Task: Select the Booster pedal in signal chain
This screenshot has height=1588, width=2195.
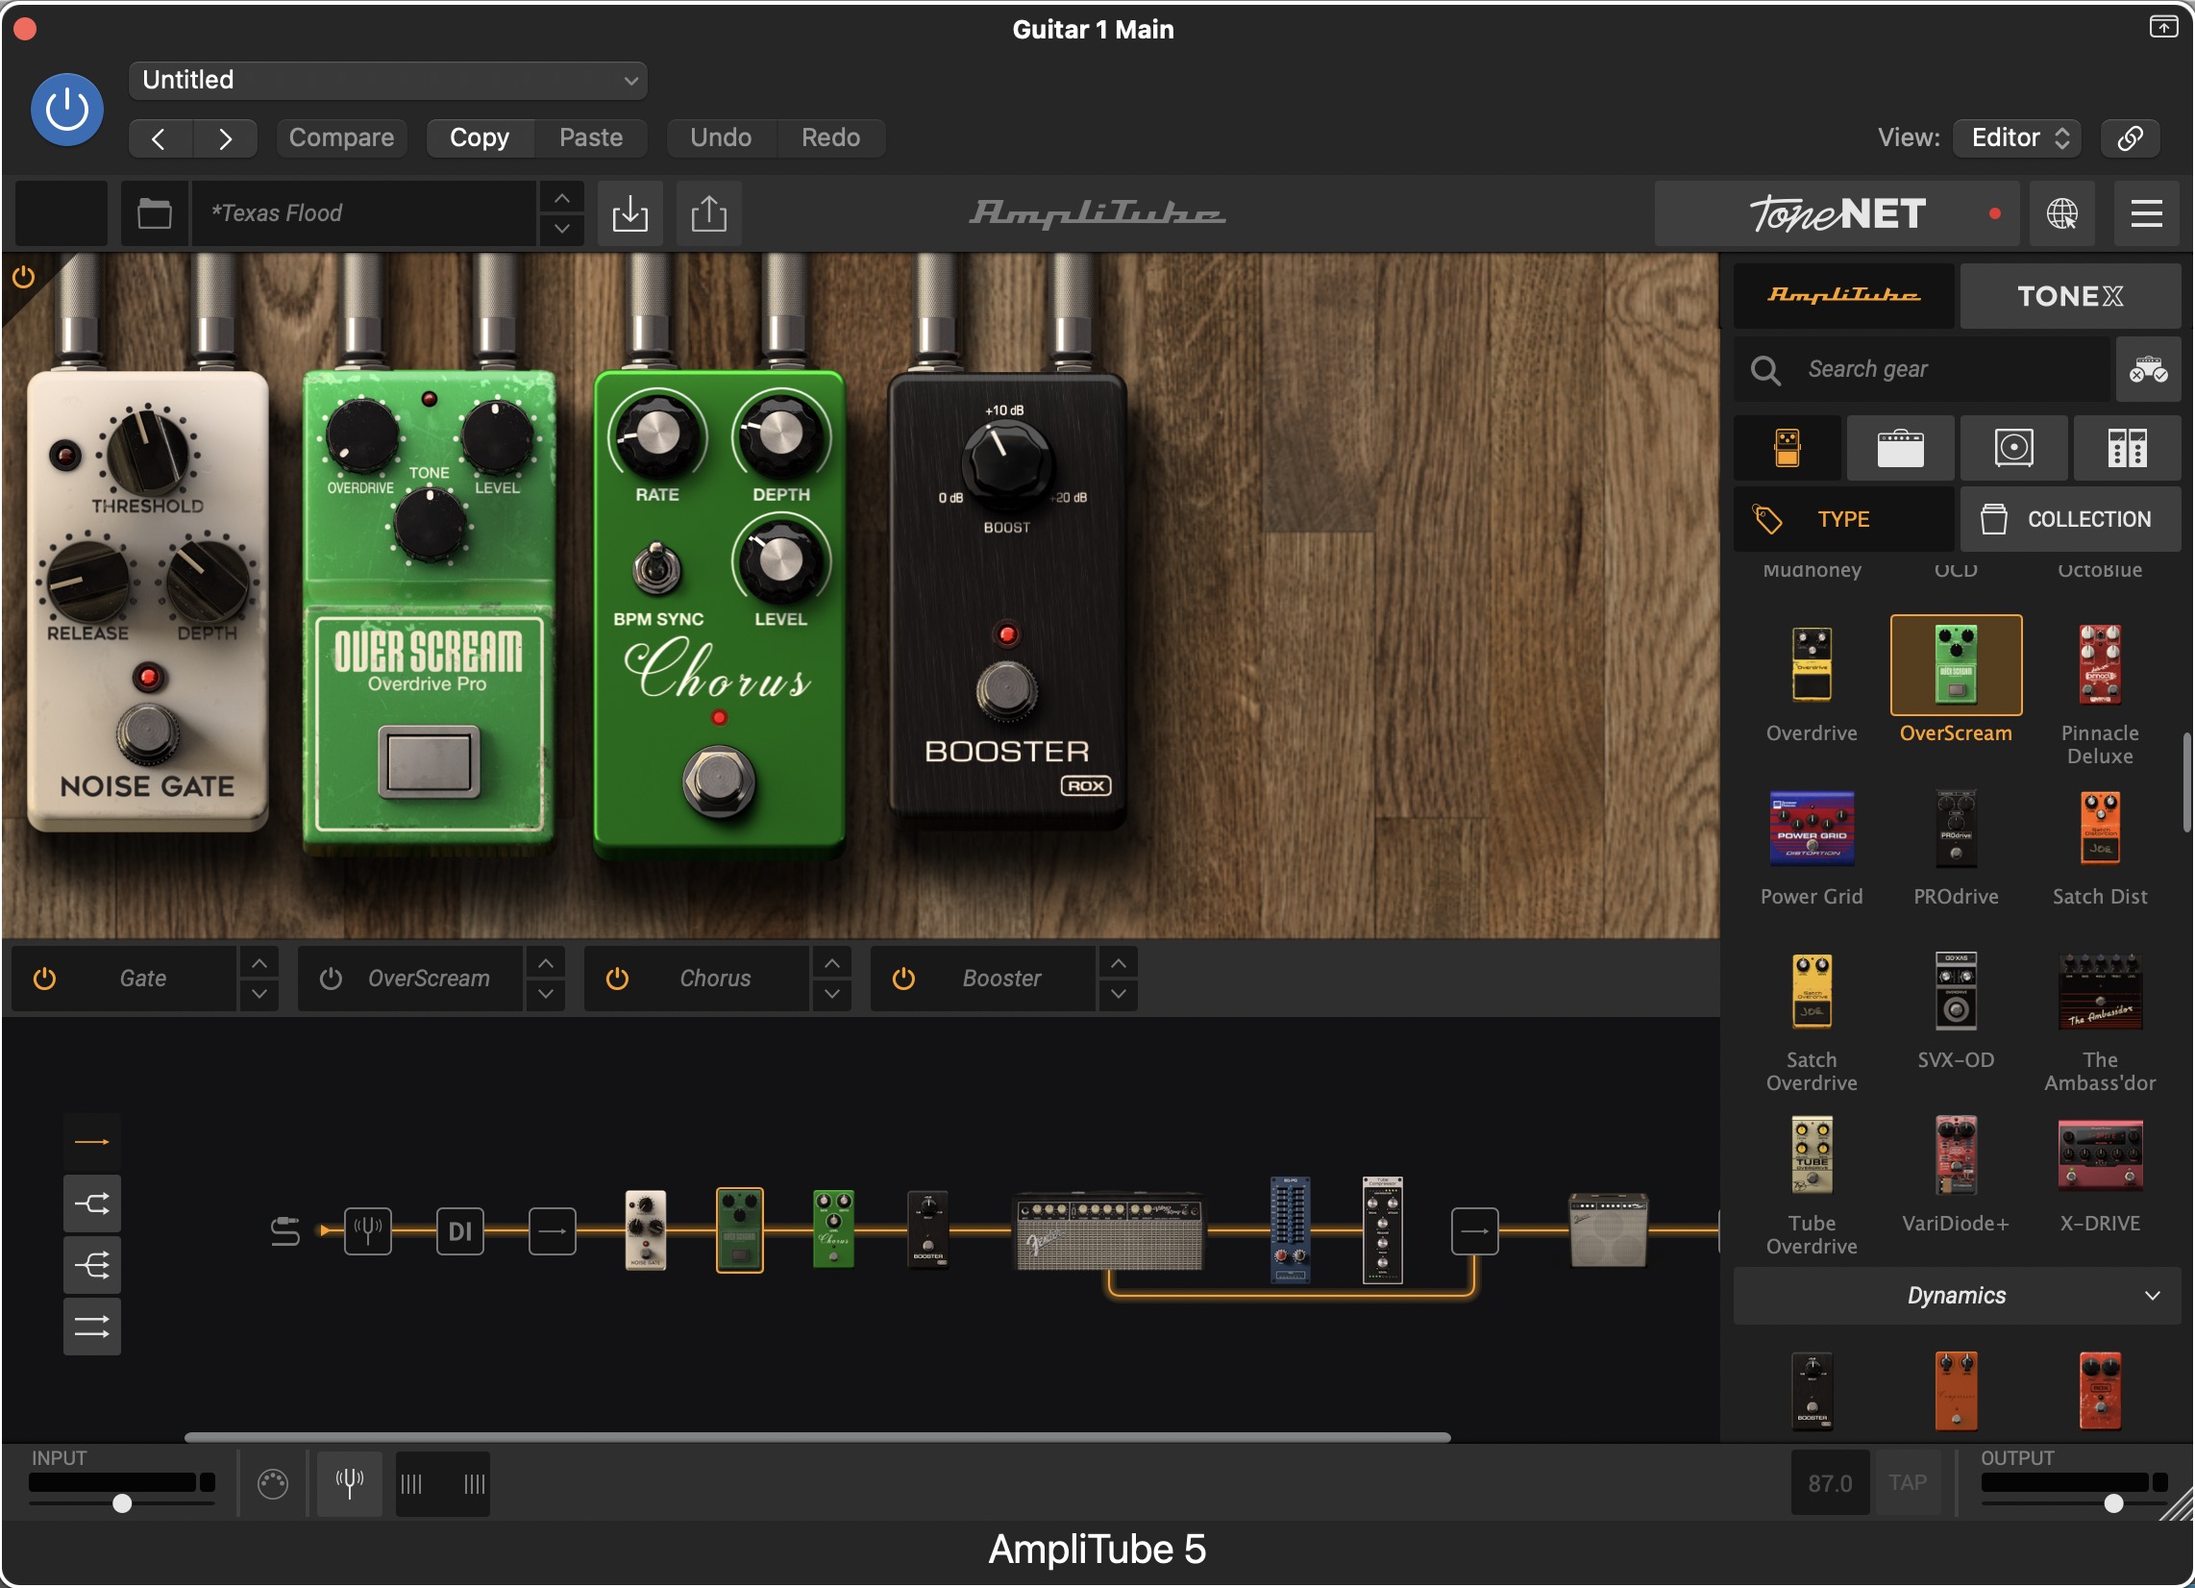Action: click(x=927, y=1230)
